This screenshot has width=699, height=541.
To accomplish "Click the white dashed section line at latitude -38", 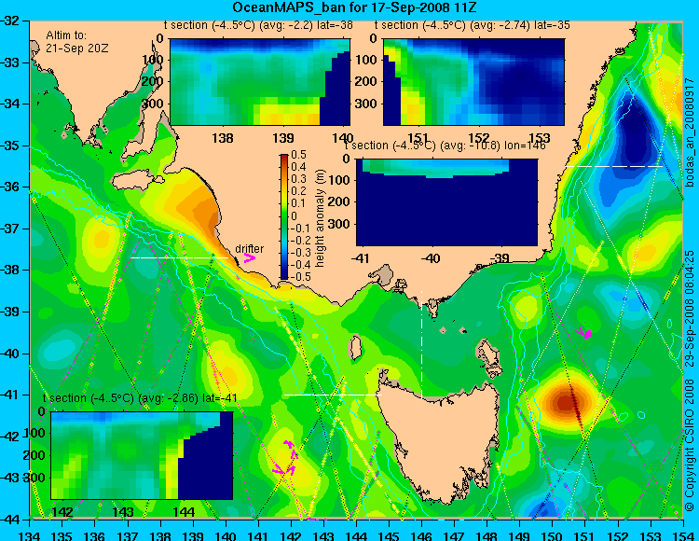I will tap(179, 257).
